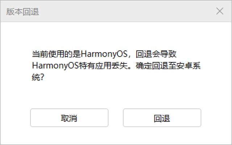Click the empty white area below the message
The height and width of the screenshot is (145, 232).
(x=116, y=95)
